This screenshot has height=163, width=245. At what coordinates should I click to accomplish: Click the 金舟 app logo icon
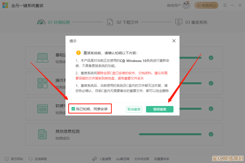click(5, 5)
